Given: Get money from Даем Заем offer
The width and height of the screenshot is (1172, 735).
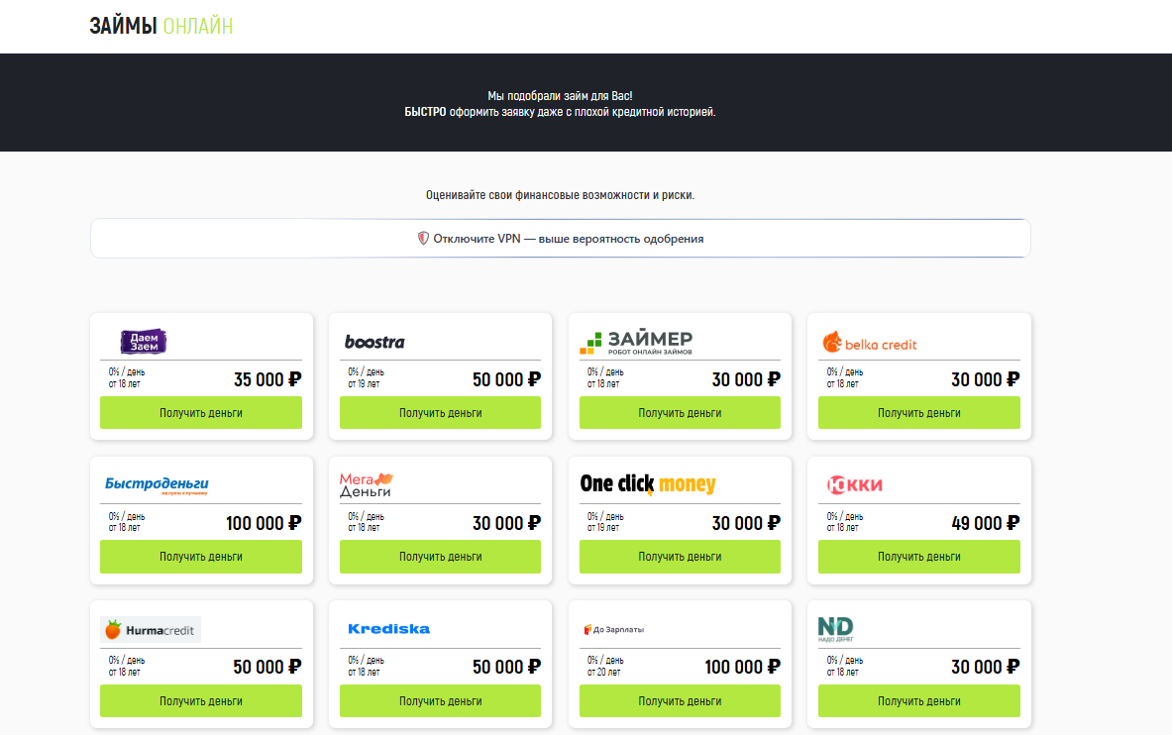Looking at the screenshot, I should point(201,413).
